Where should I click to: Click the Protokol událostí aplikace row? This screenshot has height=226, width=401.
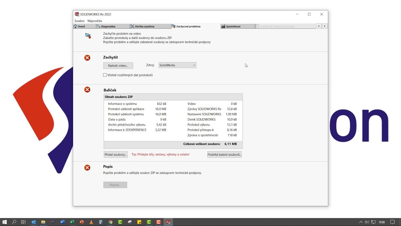[x=137, y=109]
